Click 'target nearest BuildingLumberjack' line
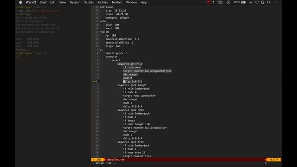 [147, 71]
